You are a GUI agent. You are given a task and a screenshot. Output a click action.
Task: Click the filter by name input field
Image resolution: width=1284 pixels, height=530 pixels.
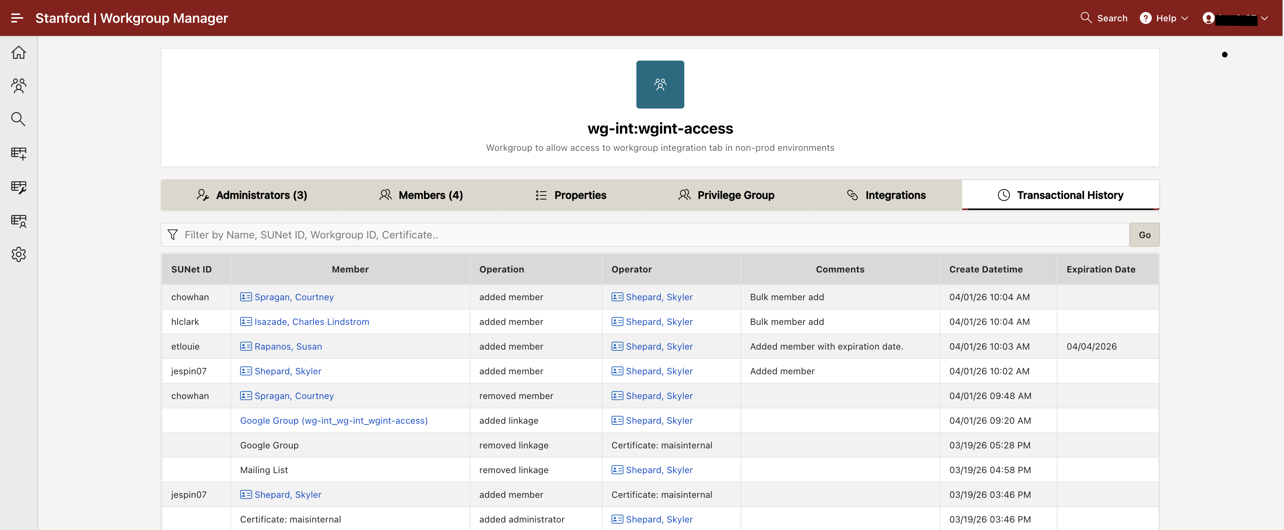click(x=648, y=235)
